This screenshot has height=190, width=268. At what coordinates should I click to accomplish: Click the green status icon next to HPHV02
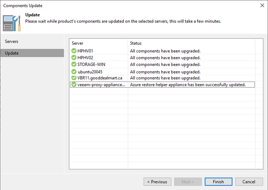(74, 57)
